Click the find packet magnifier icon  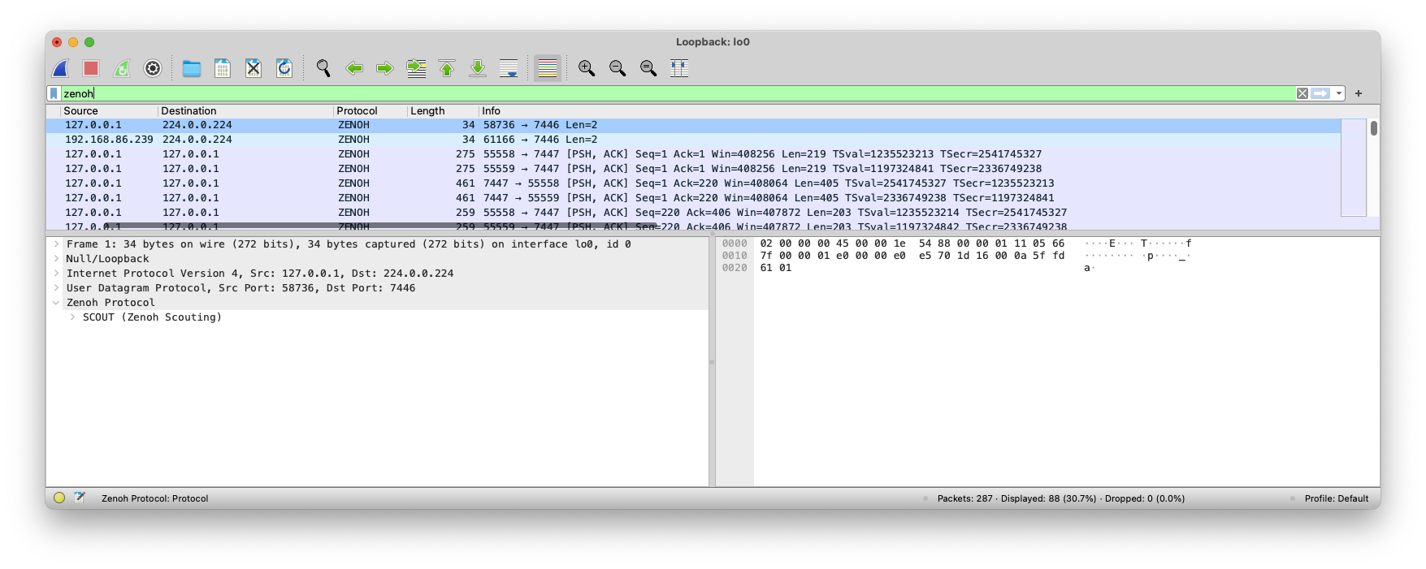pos(323,69)
